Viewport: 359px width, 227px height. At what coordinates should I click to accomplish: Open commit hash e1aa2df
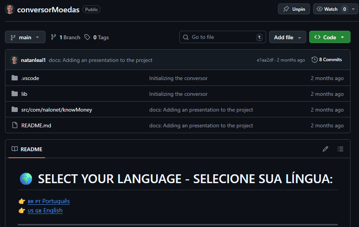tap(265, 60)
